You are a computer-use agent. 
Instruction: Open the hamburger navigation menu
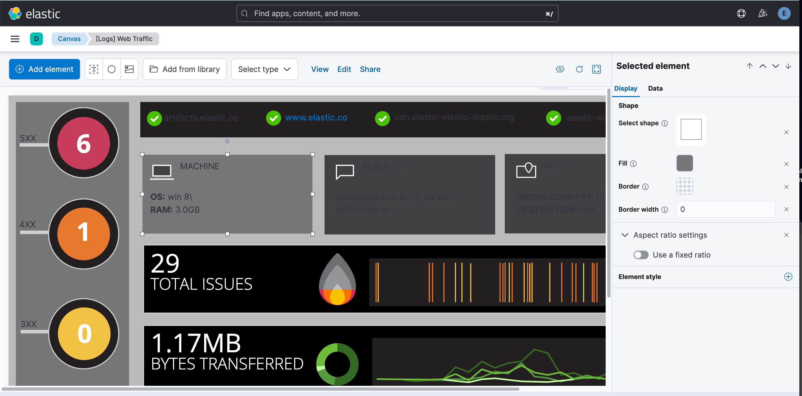[x=15, y=39]
